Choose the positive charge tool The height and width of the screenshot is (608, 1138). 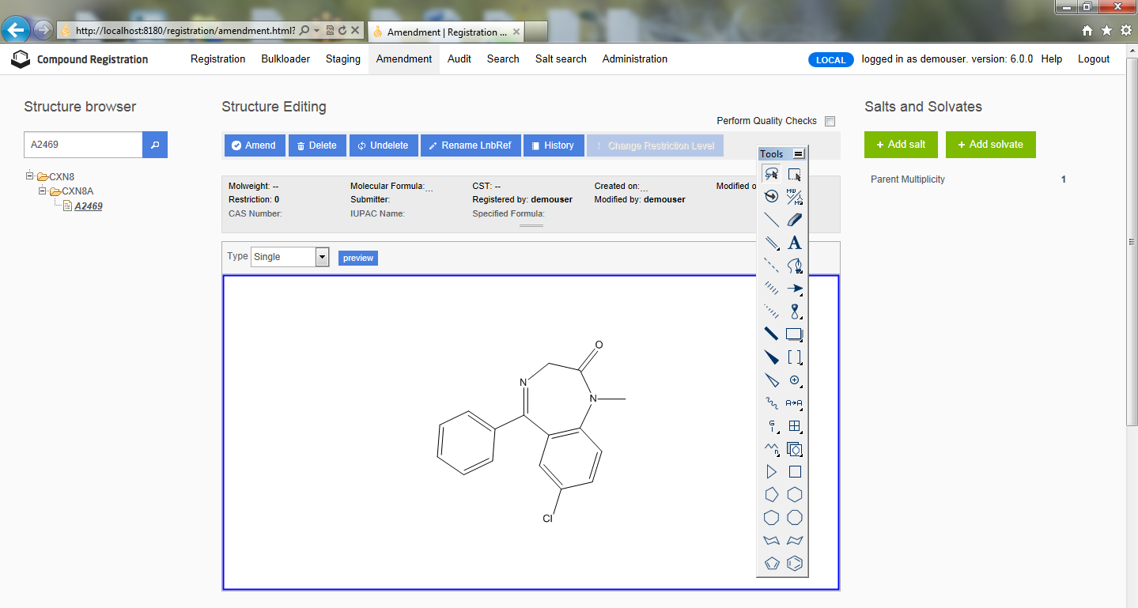(x=795, y=380)
